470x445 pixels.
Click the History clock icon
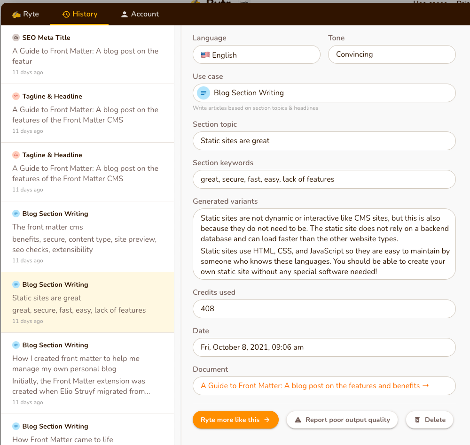click(x=66, y=14)
